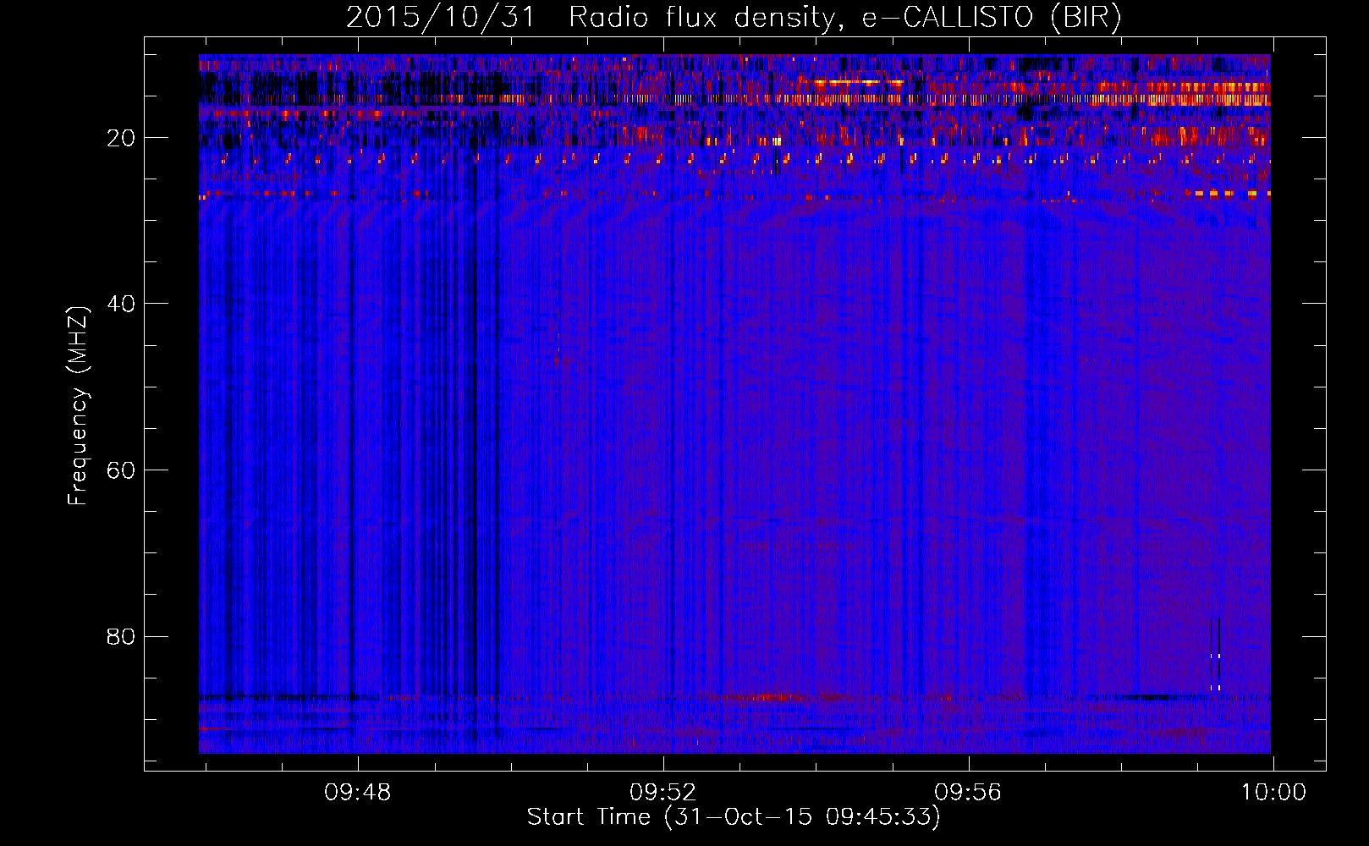
Task: Click the 60 frequency tick label
Action: (x=122, y=470)
